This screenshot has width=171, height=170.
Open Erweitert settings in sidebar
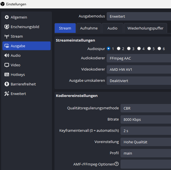coord(27,94)
